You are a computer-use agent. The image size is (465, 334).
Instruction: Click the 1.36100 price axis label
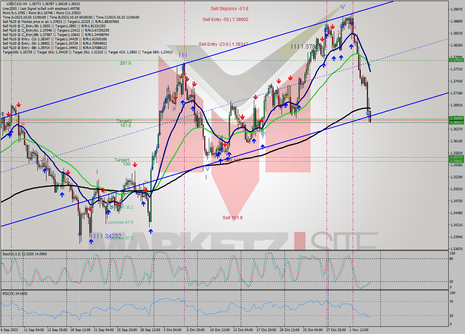(x=456, y=141)
